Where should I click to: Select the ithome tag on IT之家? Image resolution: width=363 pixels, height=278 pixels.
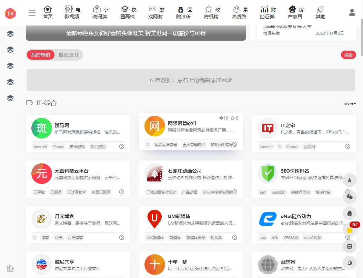tap(292, 147)
